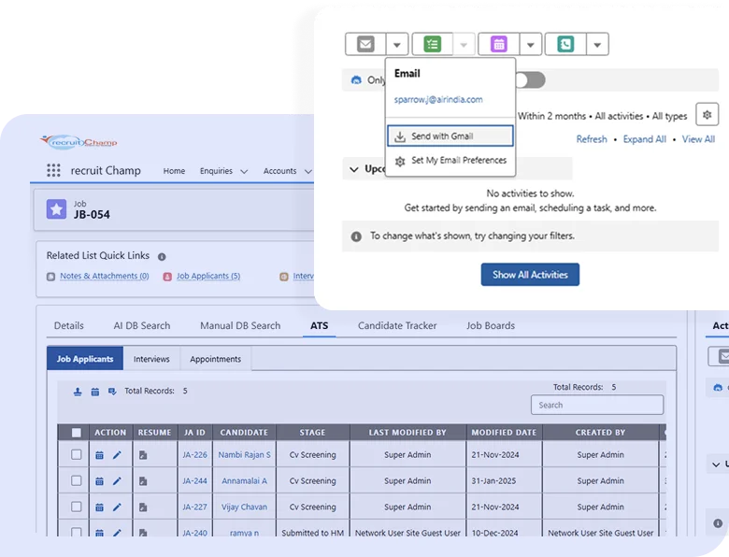Select Send with Gmail menu option
Image resolution: width=729 pixels, height=557 pixels.
point(450,136)
